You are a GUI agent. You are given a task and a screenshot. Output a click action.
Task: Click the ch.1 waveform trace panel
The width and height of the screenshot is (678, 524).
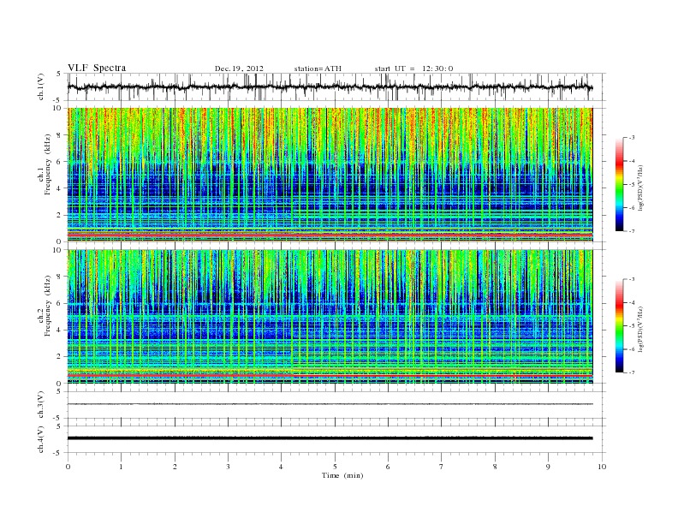point(336,86)
